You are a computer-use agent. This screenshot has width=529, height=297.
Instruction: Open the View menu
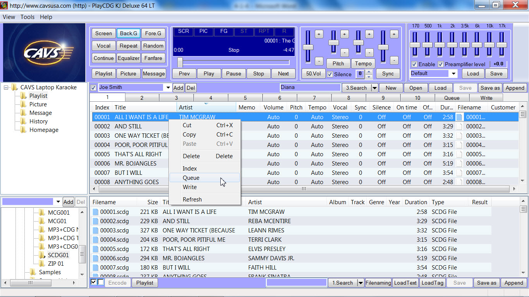[9, 17]
